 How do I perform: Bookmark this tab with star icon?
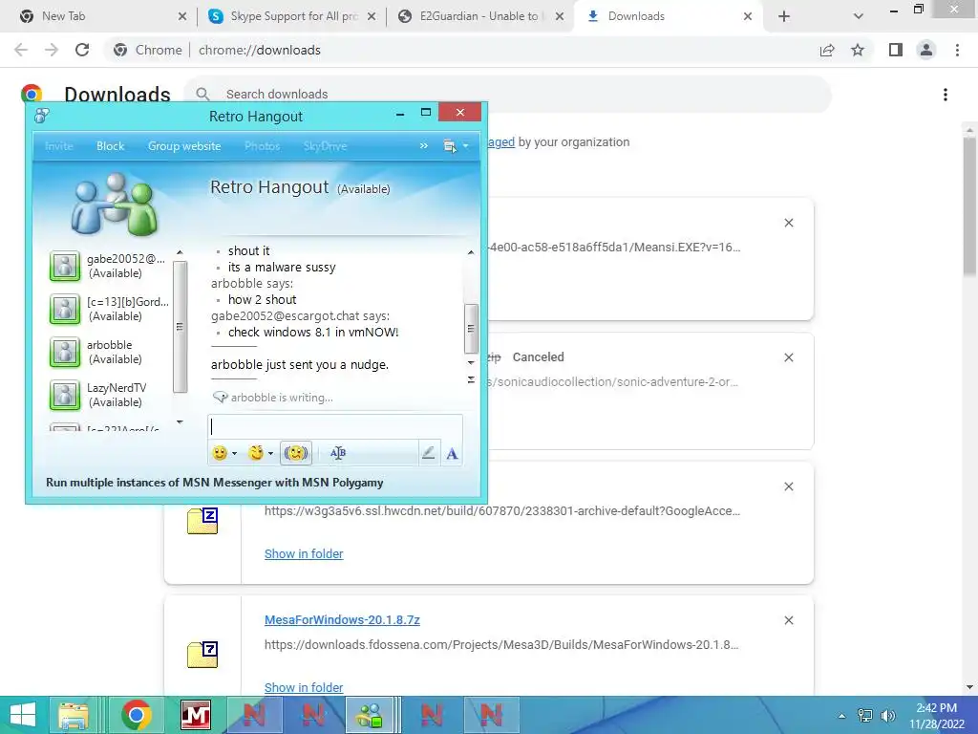pos(858,50)
